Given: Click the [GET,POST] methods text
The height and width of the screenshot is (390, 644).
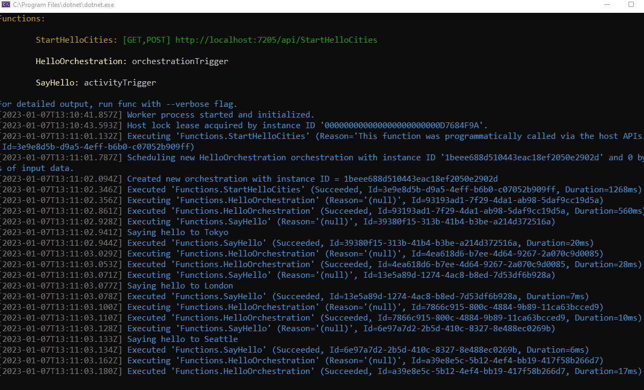Looking at the screenshot, I should (147, 40).
